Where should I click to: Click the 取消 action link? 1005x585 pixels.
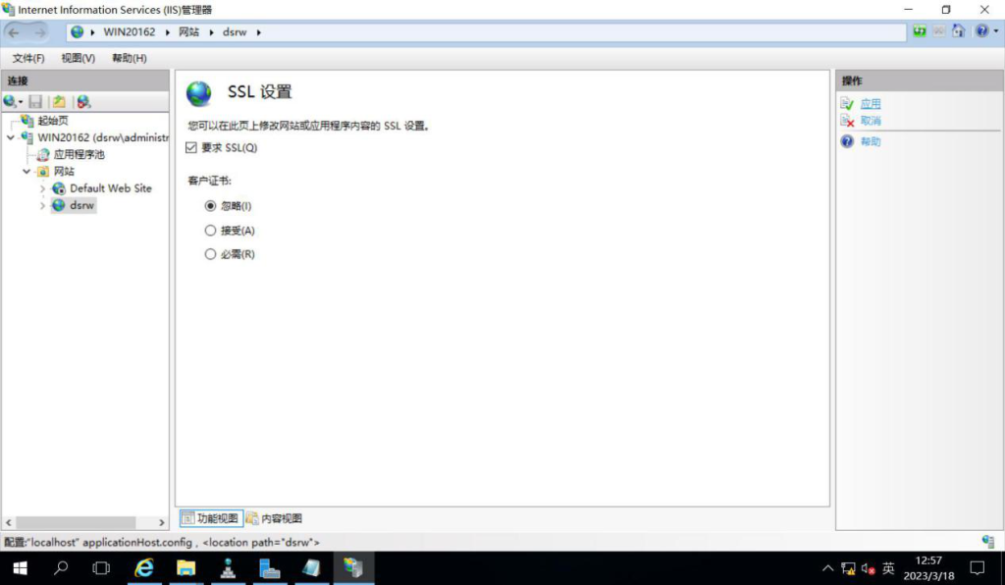[871, 121]
